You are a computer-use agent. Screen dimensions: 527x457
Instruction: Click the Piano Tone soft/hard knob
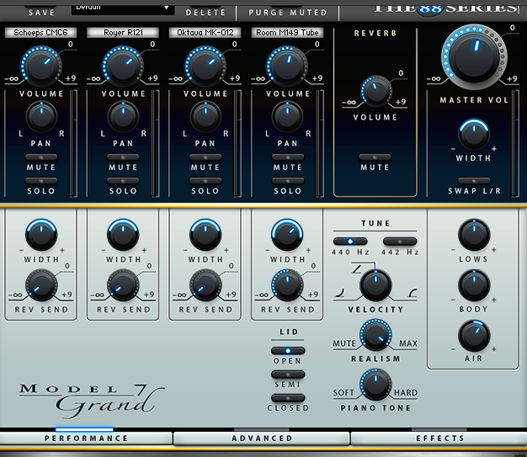point(375,385)
